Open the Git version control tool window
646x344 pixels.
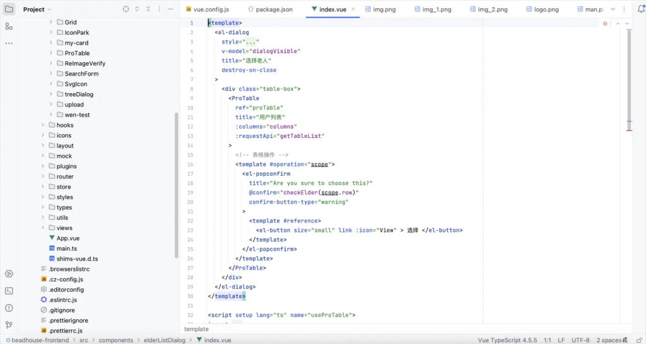point(9,324)
